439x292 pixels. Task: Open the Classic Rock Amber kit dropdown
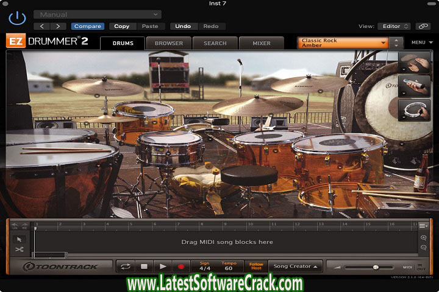[343, 43]
